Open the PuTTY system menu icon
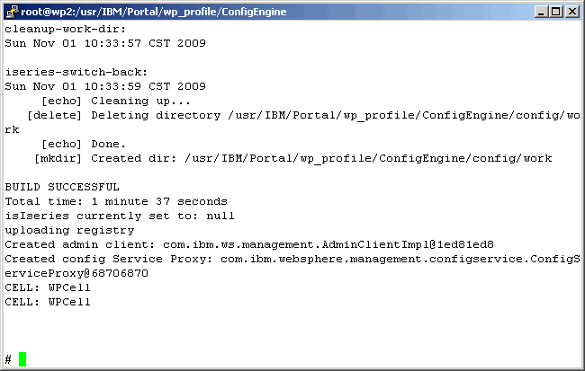Viewport: 585px width, 371px height. point(11,11)
